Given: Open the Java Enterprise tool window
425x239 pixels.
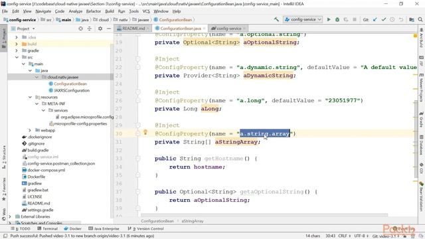Looking at the screenshot, I should [x=104, y=228].
